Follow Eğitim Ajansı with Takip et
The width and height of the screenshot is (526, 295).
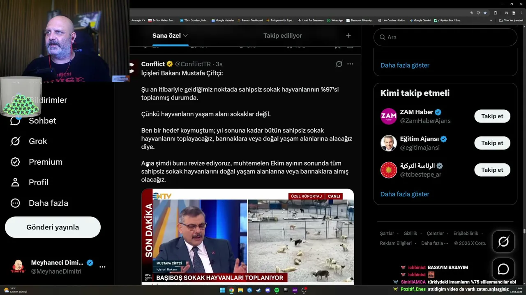492,143
